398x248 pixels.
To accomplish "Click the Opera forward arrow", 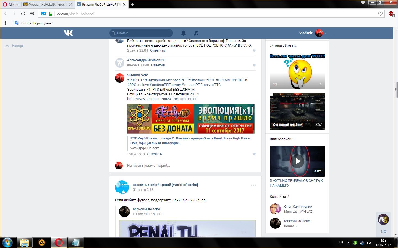I will [14, 14].
